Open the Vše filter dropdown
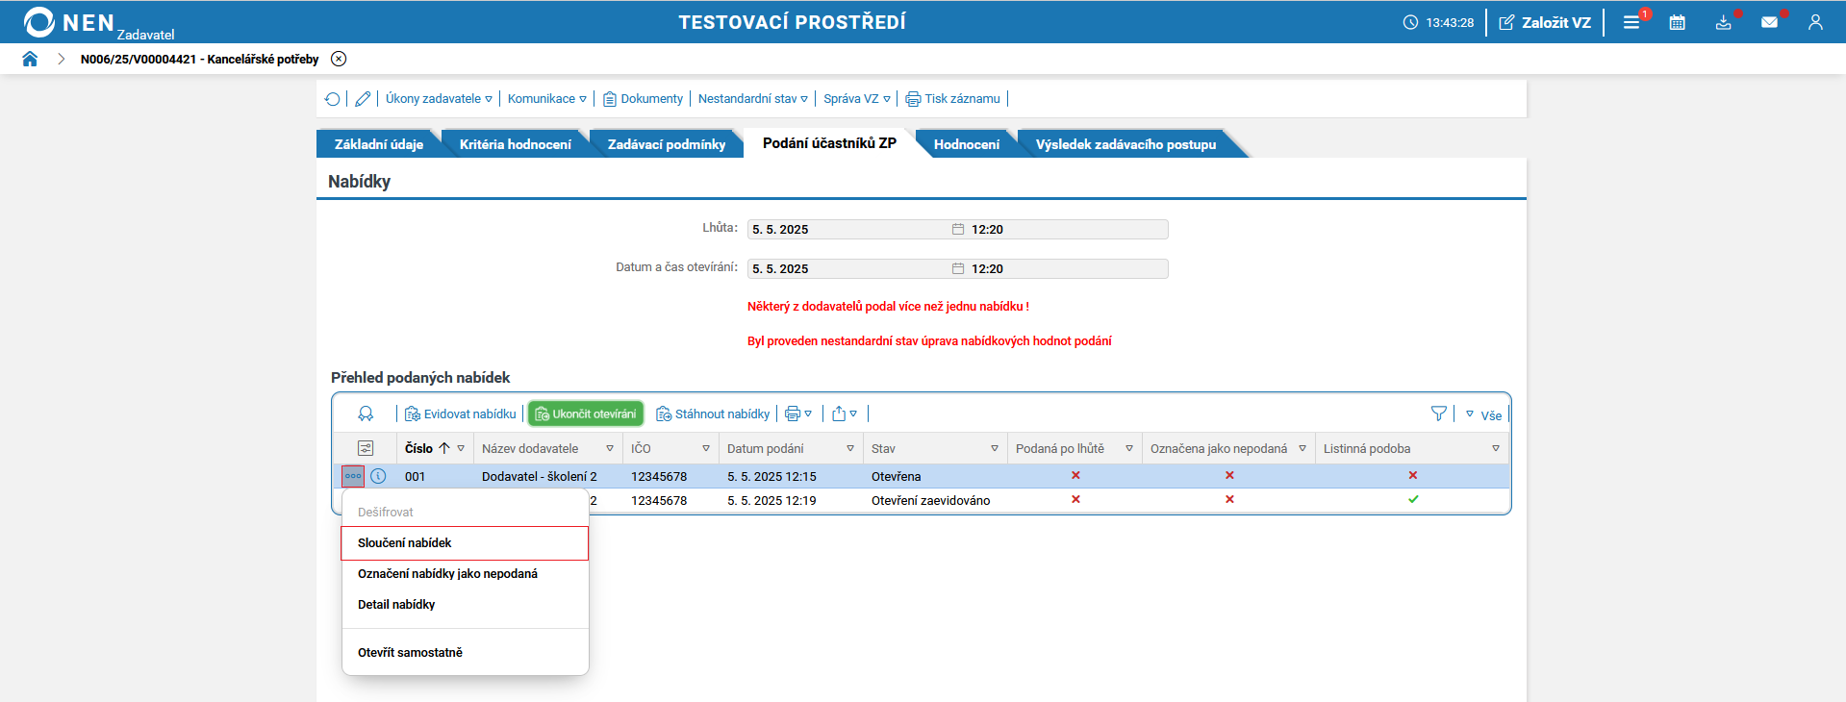1846x702 pixels. click(1483, 415)
